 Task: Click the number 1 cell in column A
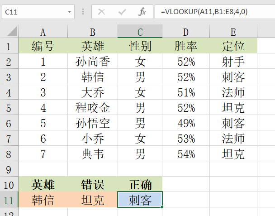pos(43,61)
